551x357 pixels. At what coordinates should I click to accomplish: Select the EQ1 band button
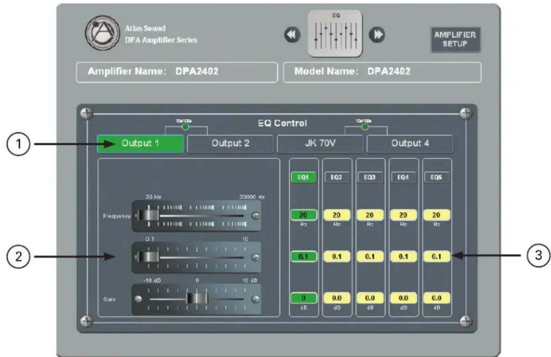click(x=304, y=177)
